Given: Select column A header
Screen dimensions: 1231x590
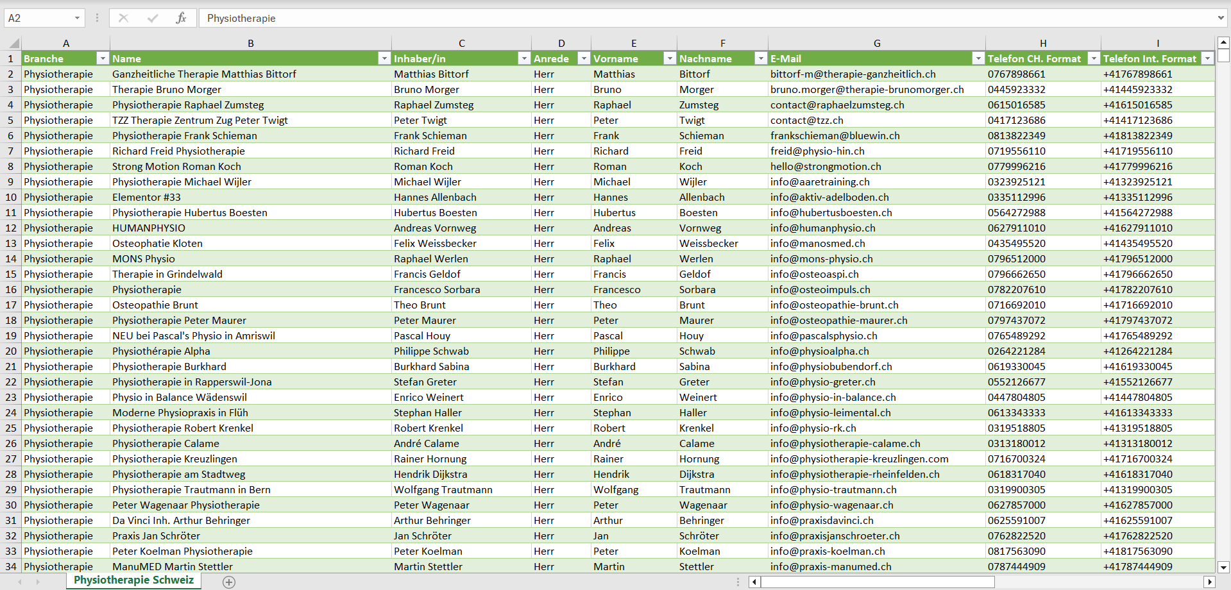Looking at the screenshot, I should (66, 44).
